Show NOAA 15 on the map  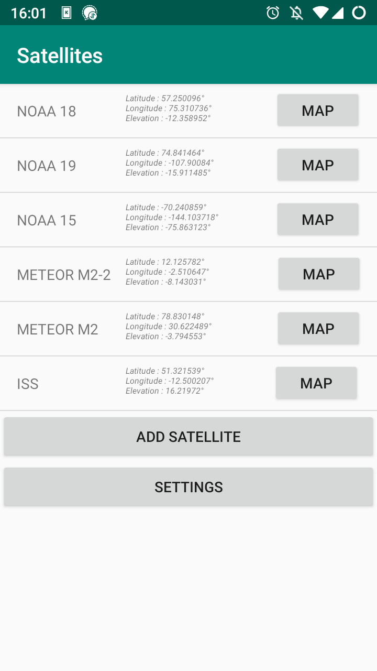[x=318, y=220]
